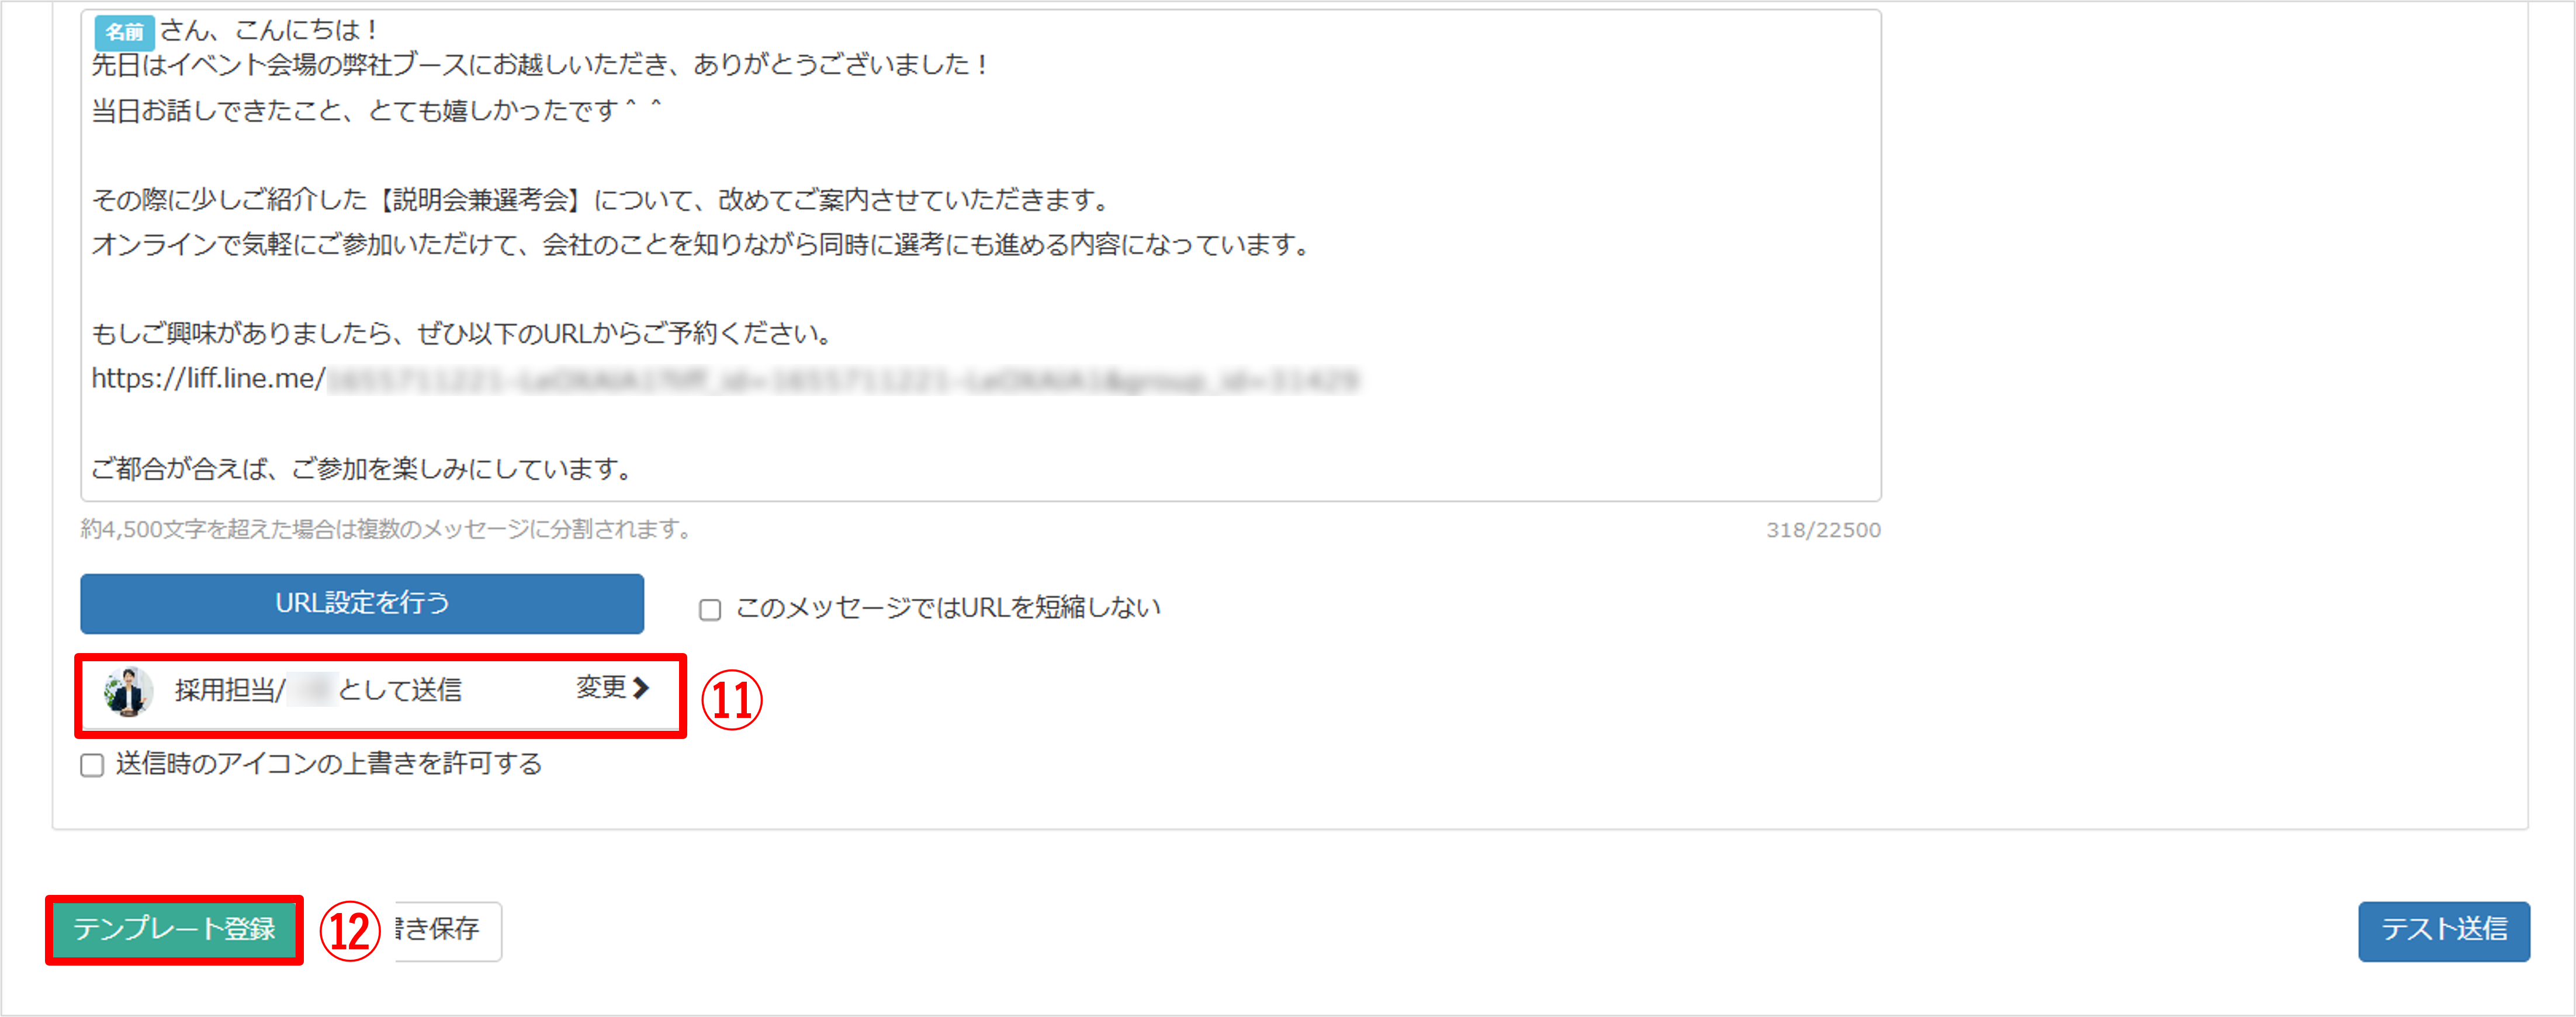
Task: Click the 318/22500 character counter
Action: [x=1822, y=530]
